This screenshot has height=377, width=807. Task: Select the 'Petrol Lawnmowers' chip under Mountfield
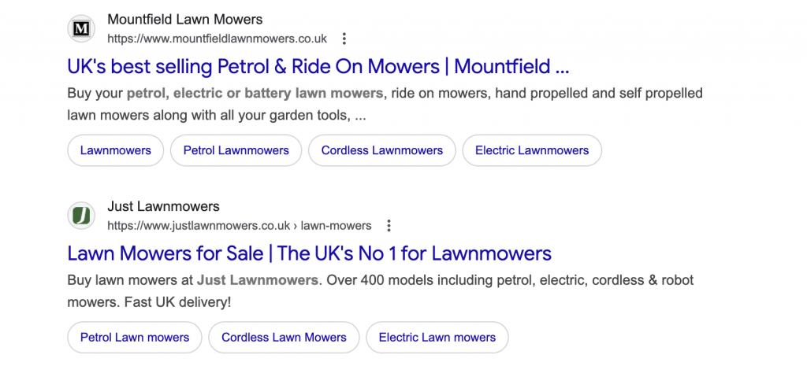(x=236, y=150)
